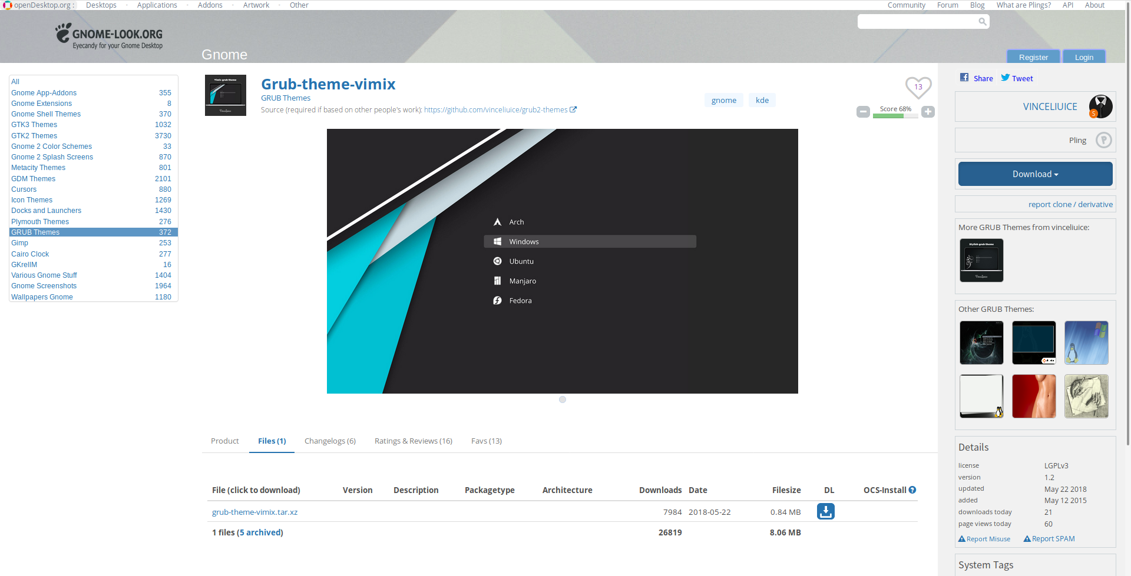
Task: Select All categories link
Action: click(x=15, y=82)
